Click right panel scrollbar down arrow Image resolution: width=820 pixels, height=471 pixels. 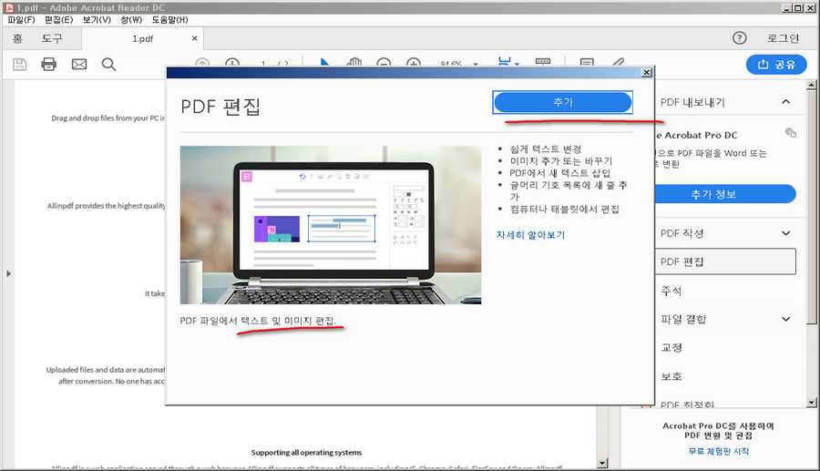point(811,403)
